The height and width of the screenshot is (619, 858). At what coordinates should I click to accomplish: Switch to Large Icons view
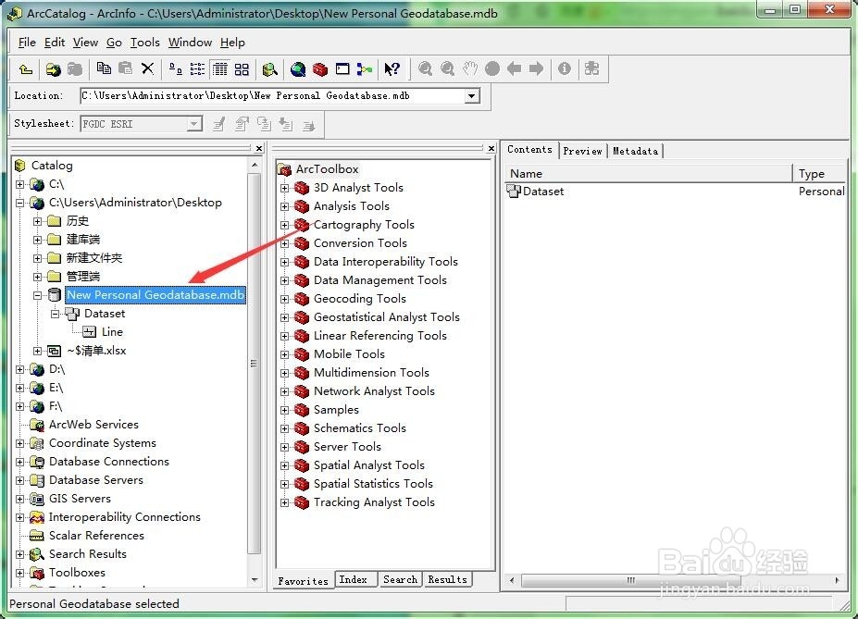(x=175, y=68)
